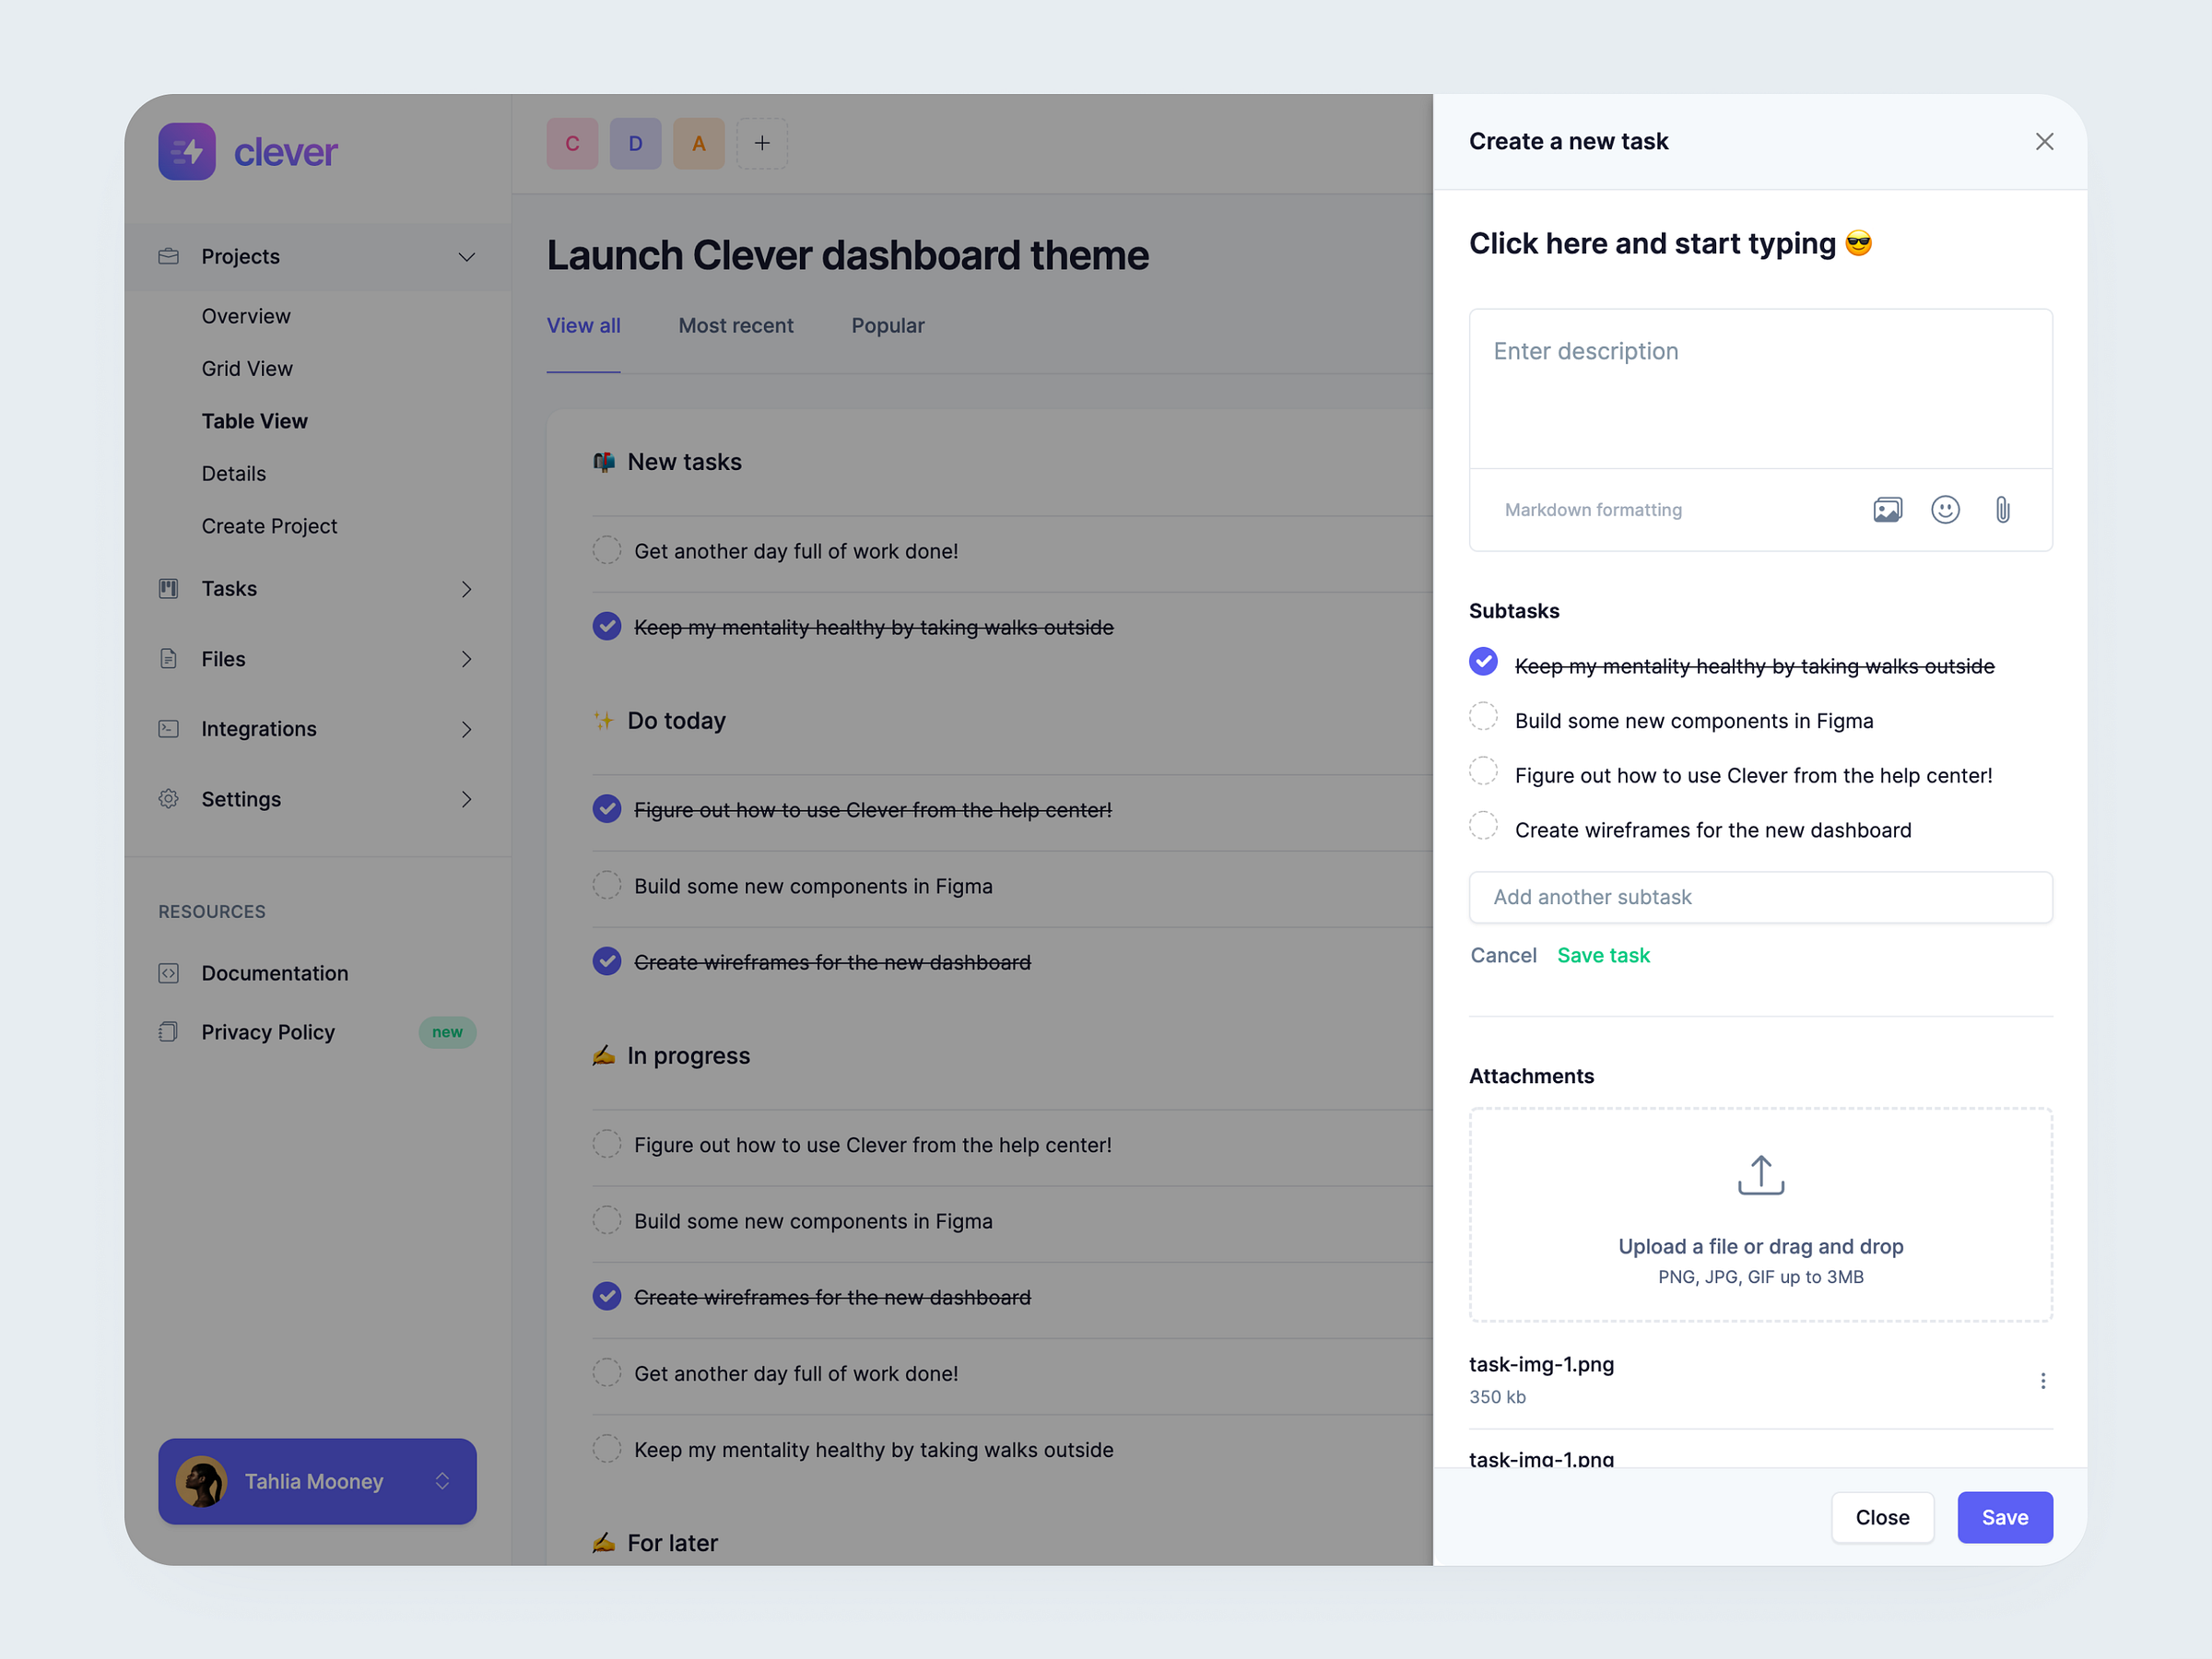This screenshot has width=2212, height=1659.
Task: Click the Clever logo icon
Action: 187,151
